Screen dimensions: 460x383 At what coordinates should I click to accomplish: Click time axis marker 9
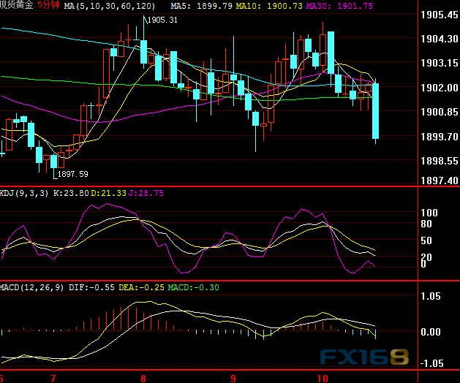click(233, 379)
